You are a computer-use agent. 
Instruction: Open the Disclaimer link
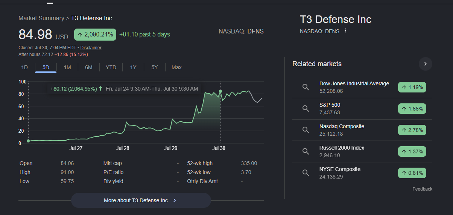point(91,48)
